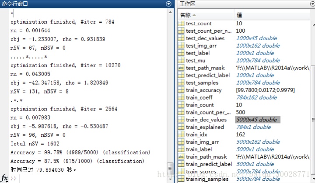Click the test_img_arr variable icon
Viewport: 315px width, 183px height.
tap(181, 46)
